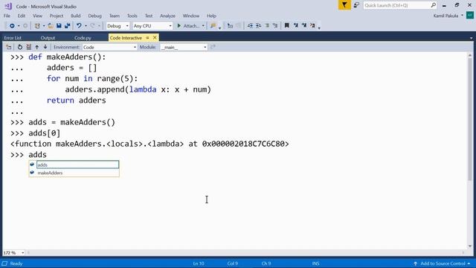Switch to the Code.py tab
The width and height of the screenshot is (476, 268).
[83, 38]
